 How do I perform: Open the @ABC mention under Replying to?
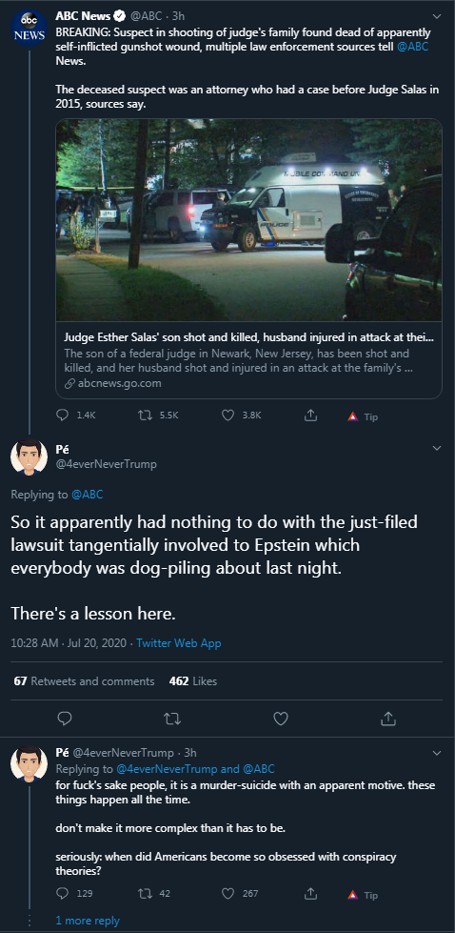[87, 495]
